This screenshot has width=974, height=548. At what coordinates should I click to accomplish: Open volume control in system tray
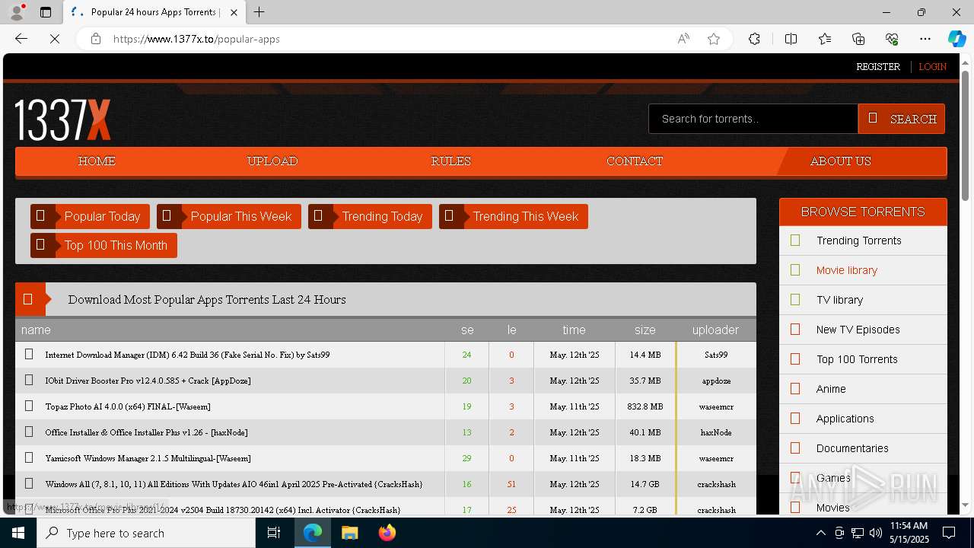[x=876, y=533]
